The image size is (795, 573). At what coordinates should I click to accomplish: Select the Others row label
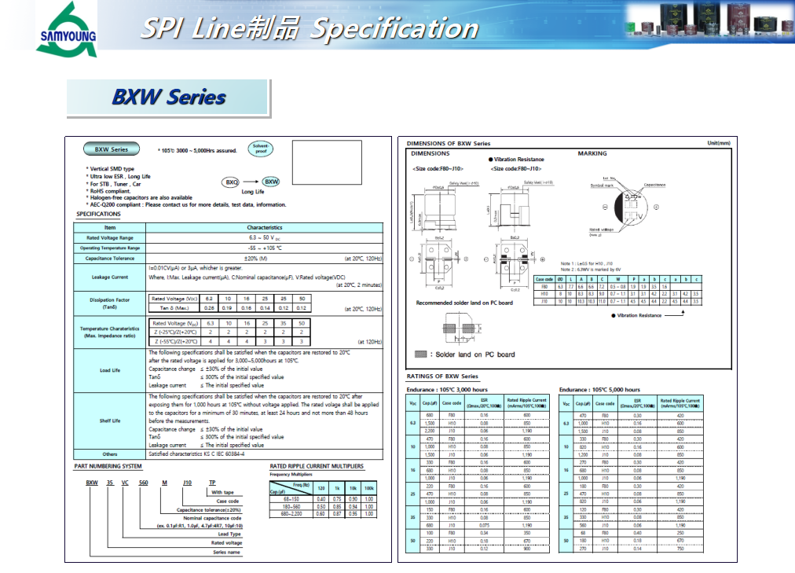(x=109, y=454)
